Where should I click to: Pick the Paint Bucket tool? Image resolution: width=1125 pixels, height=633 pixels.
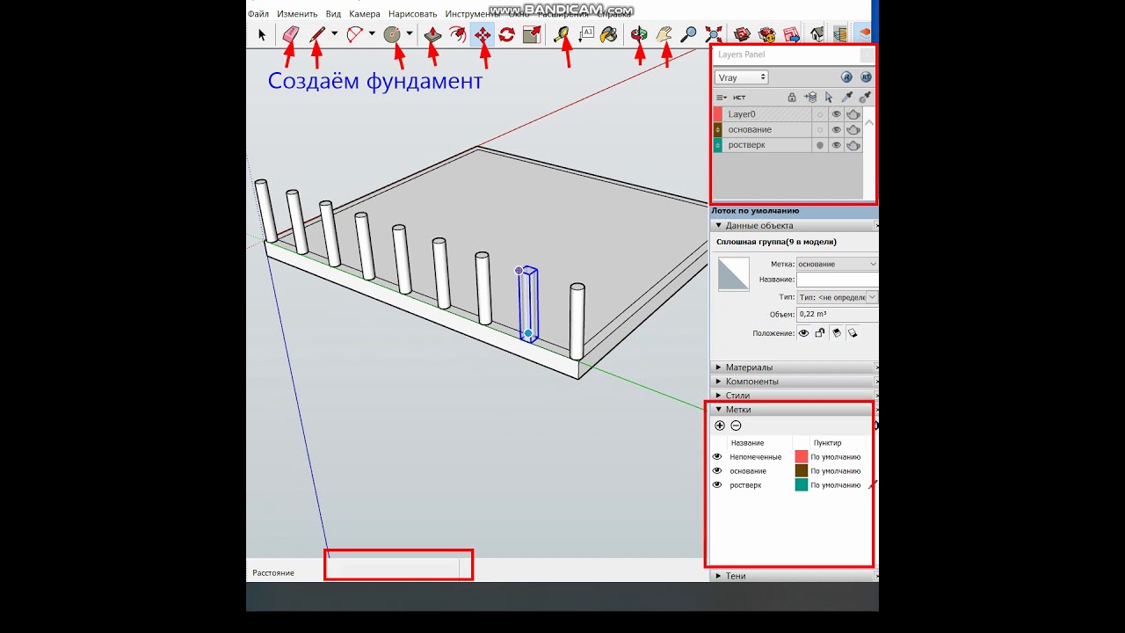(x=608, y=34)
